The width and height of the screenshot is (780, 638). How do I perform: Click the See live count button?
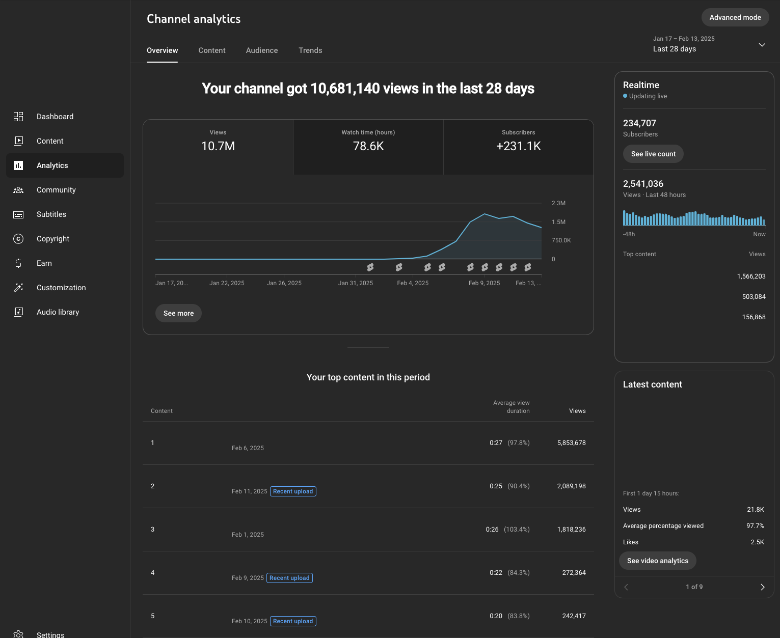coord(653,154)
